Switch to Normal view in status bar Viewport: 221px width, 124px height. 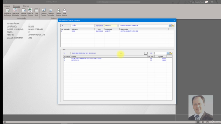(x=198, y=122)
